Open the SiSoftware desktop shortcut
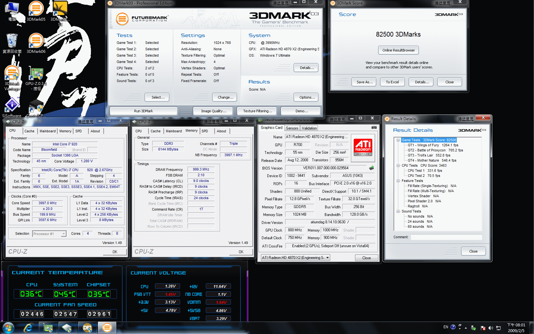Image resolution: width=534 pixels, height=334 pixels. tap(12, 108)
